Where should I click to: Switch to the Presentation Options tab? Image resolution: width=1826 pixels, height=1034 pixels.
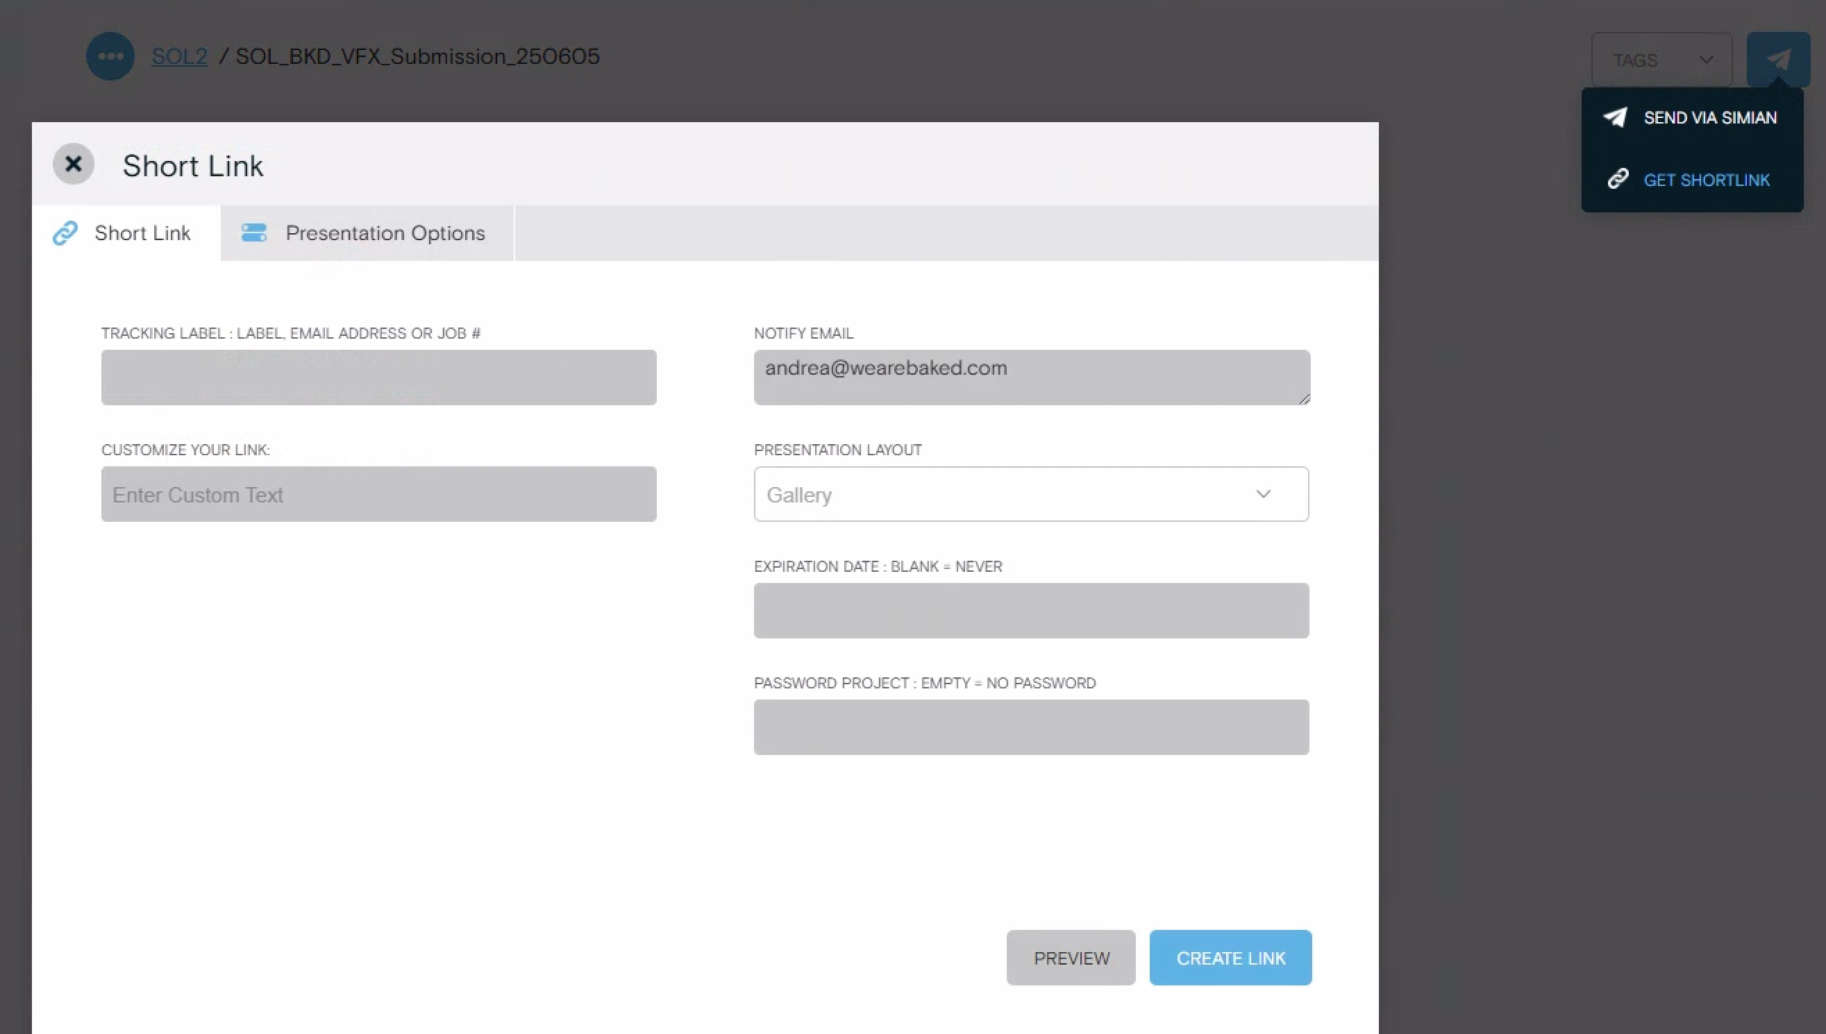[385, 233]
